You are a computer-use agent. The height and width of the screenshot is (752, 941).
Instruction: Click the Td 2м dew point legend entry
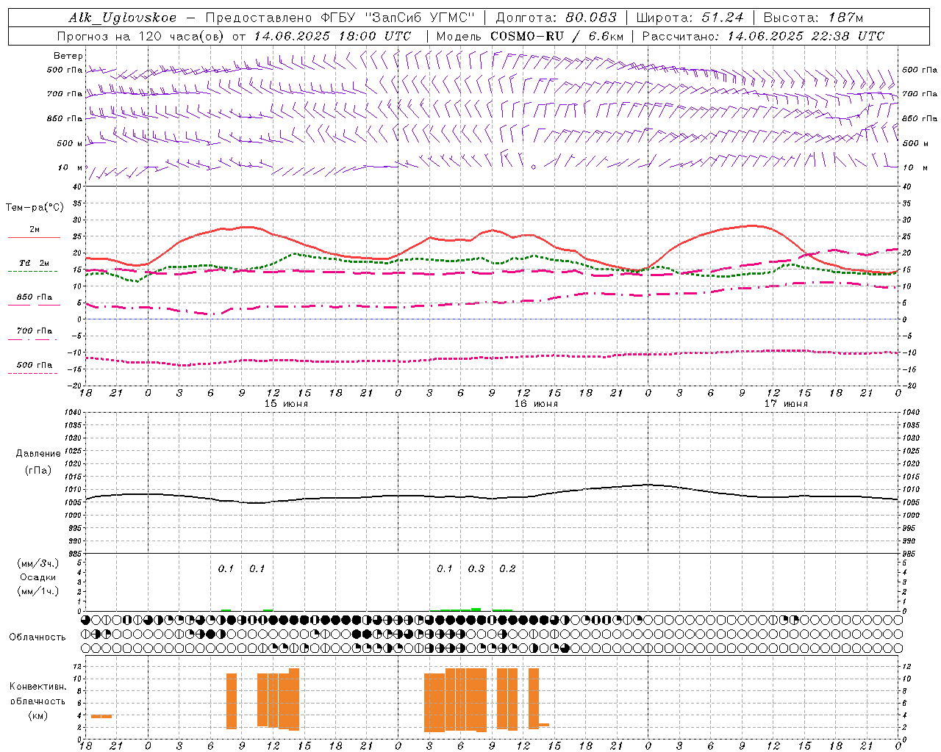pos(34,263)
